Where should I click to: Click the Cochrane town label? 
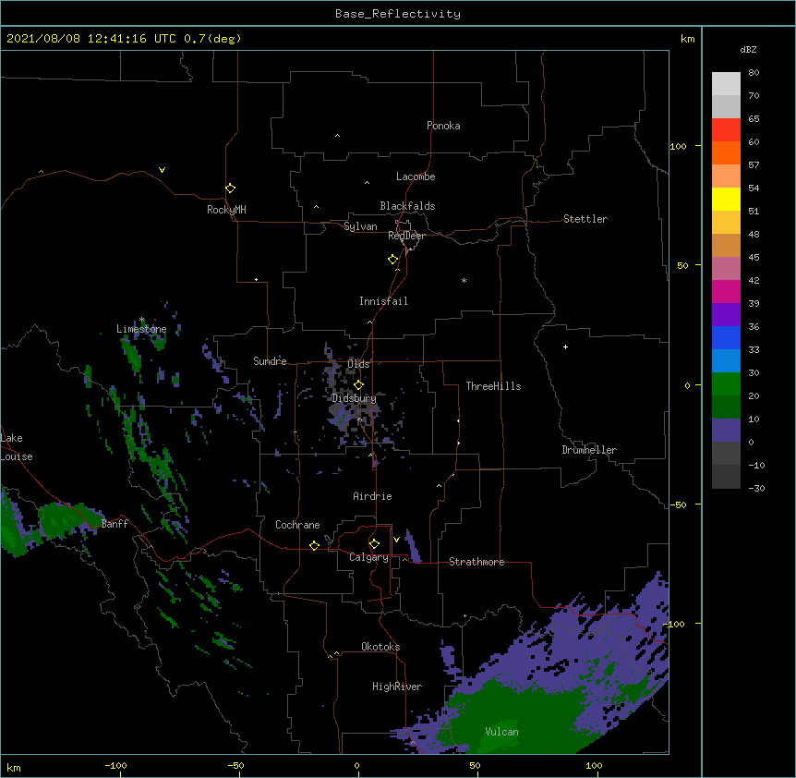pyautogui.click(x=297, y=525)
